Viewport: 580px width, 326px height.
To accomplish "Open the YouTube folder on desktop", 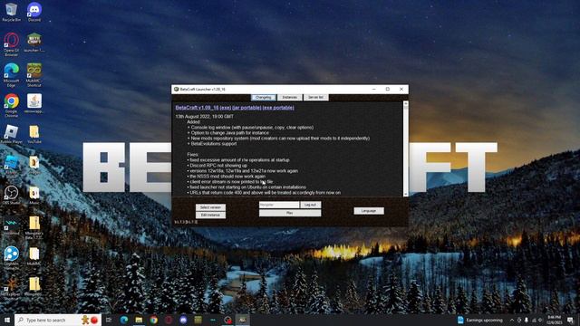I will point(34,134).
